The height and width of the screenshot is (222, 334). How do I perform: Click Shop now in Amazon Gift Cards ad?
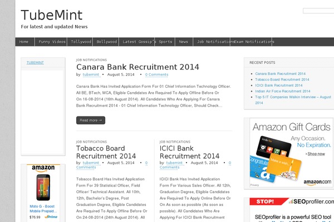[316, 154]
